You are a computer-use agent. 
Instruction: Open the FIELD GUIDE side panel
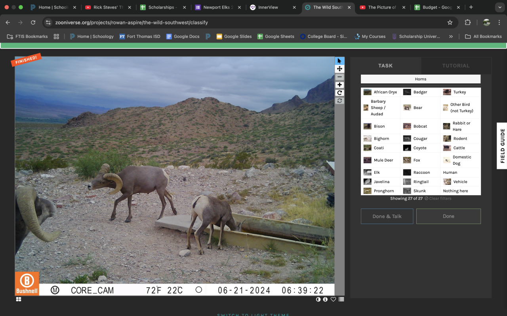coord(502,146)
